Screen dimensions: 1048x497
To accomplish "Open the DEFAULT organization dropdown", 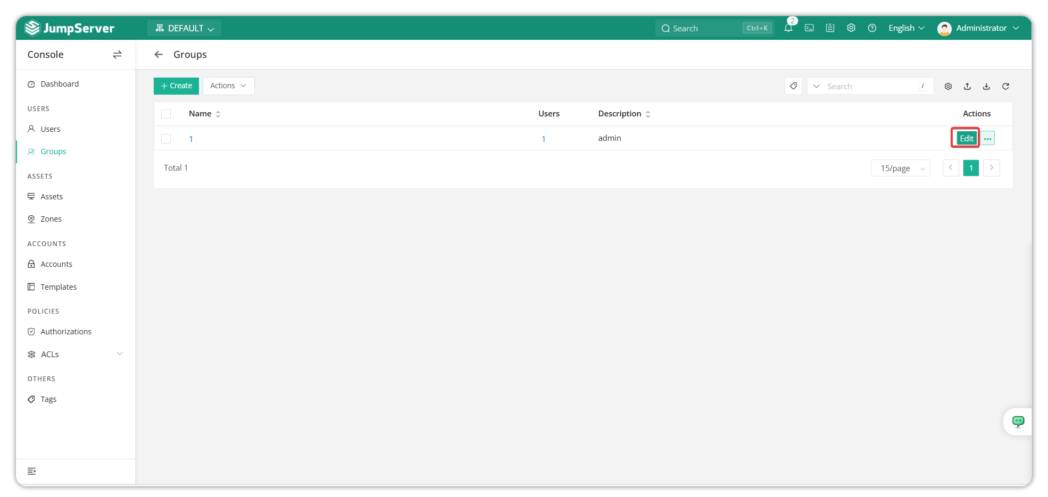I will [x=184, y=28].
